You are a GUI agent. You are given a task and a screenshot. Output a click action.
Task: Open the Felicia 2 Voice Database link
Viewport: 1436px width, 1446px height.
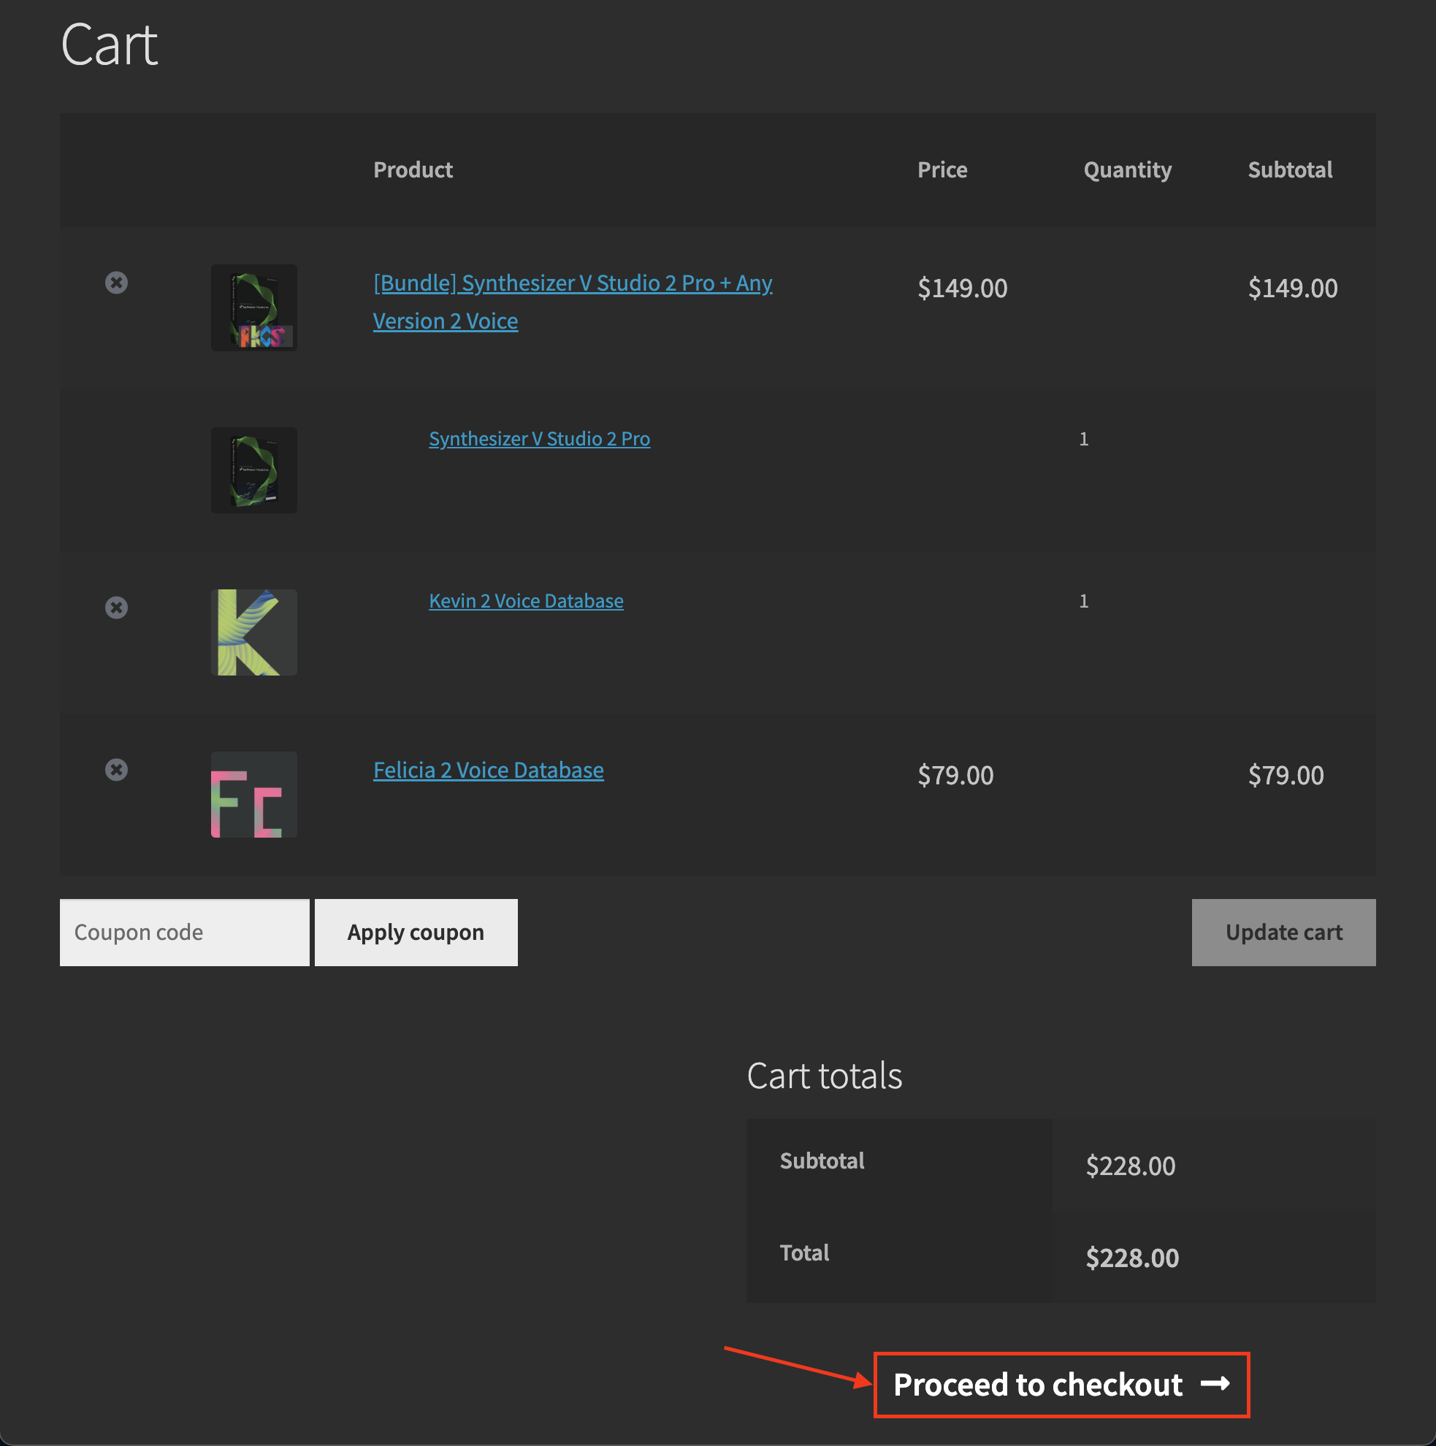[x=488, y=771]
